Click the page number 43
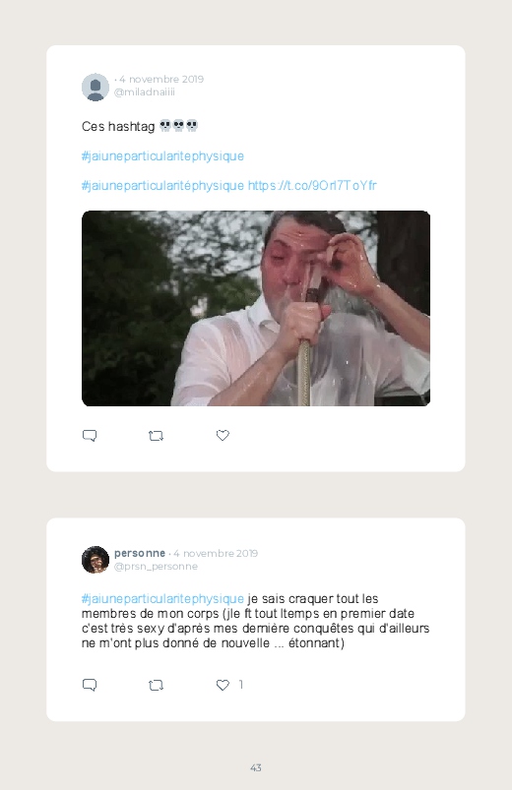 click(x=256, y=767)
